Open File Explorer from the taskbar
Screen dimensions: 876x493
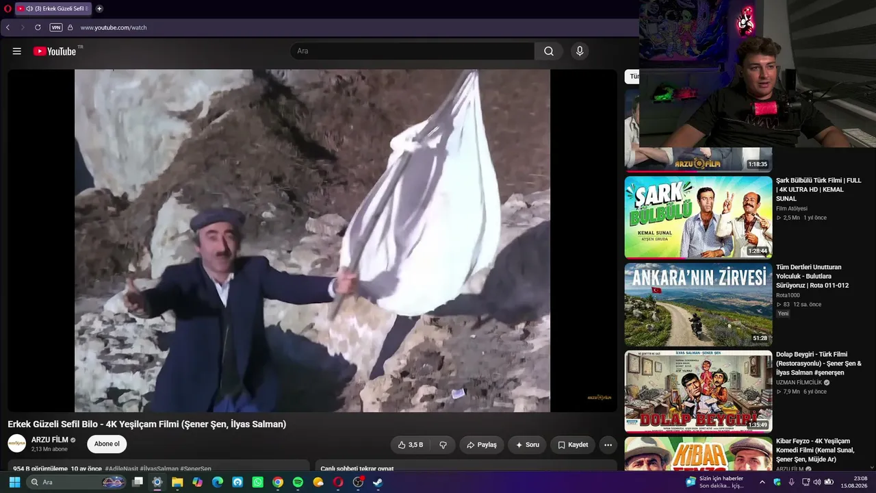(177, 482)
